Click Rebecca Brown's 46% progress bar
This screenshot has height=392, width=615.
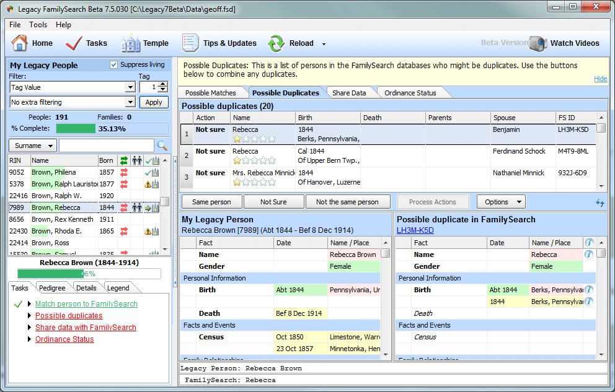[89, 274]
